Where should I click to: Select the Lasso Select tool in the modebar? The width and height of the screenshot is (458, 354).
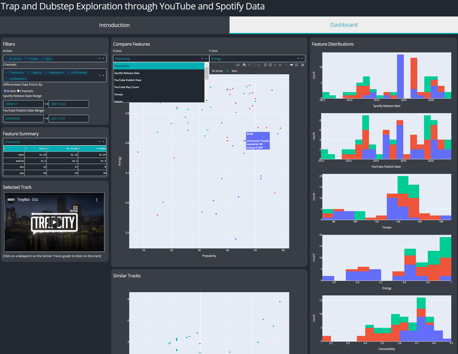(259, 65)
